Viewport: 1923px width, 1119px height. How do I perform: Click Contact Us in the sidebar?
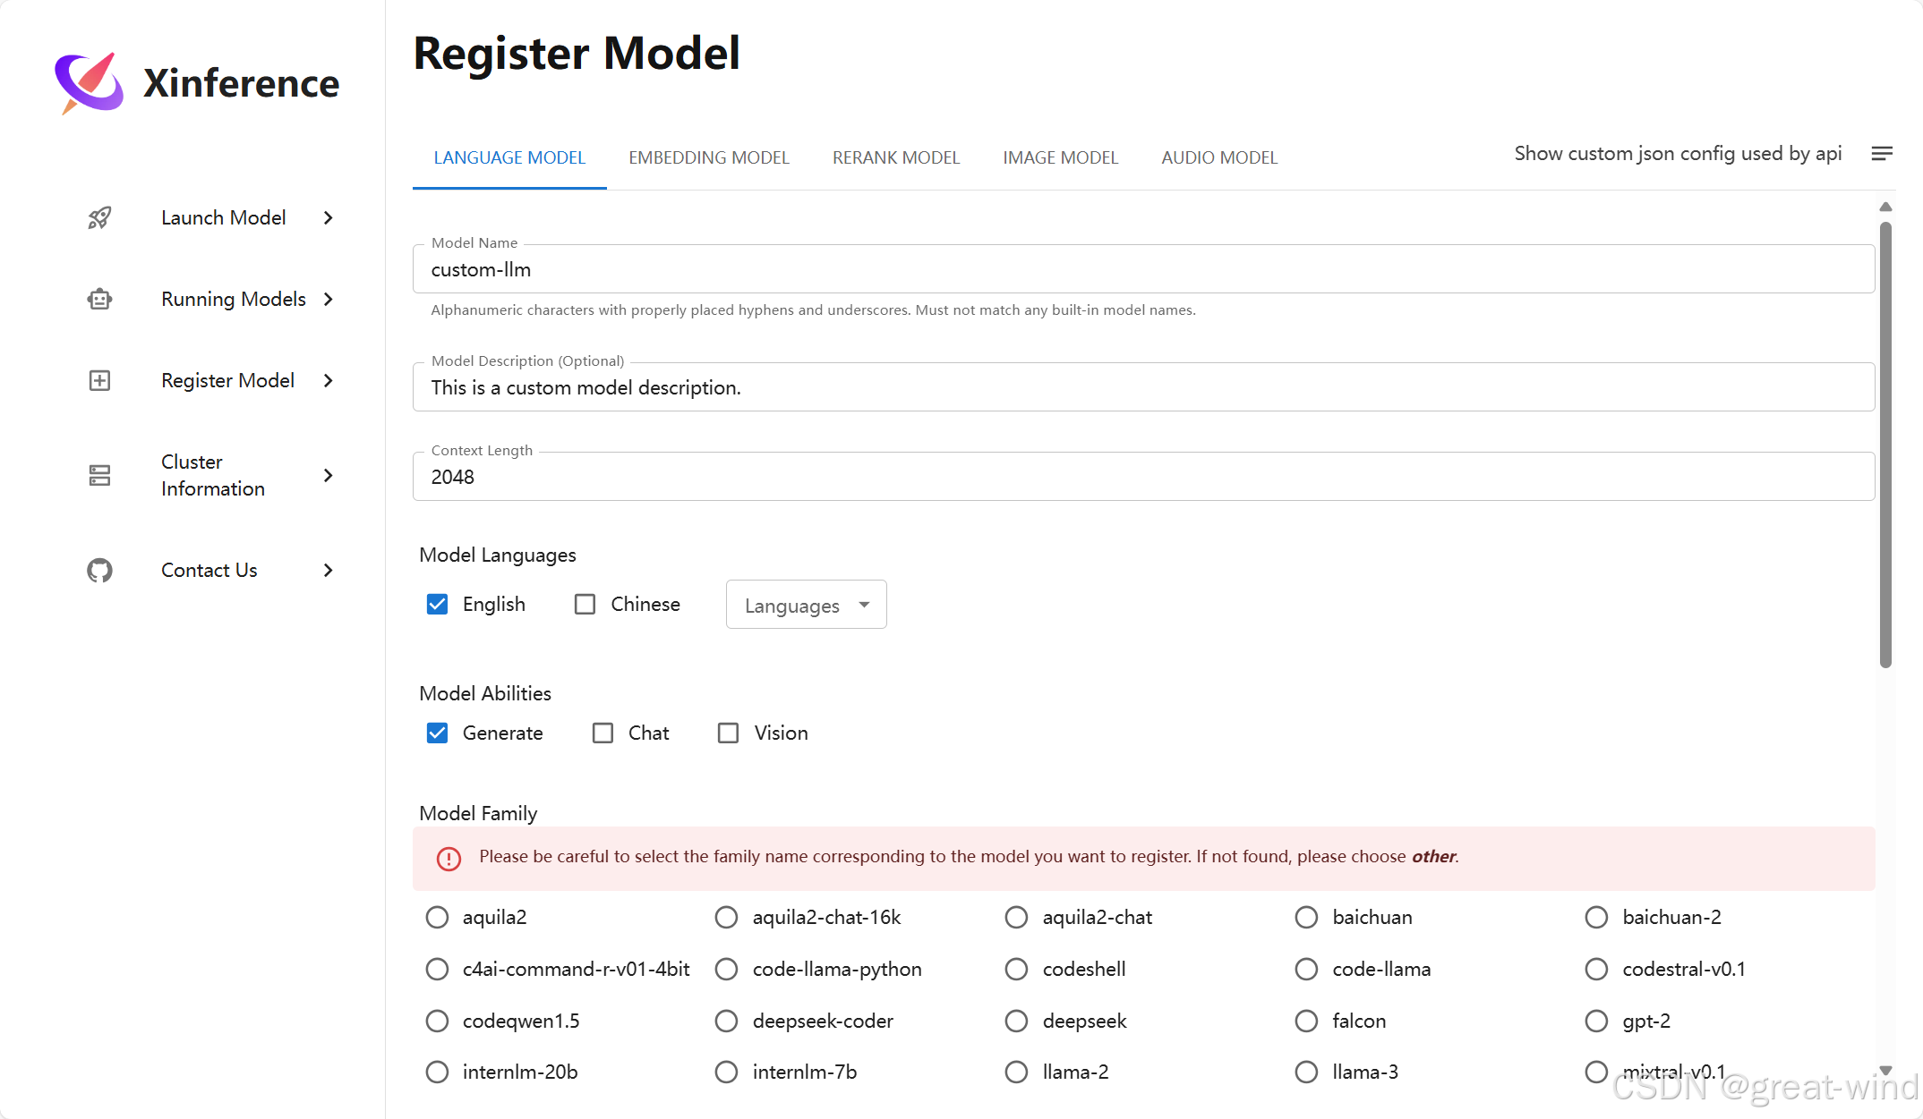tap(209, 570)
